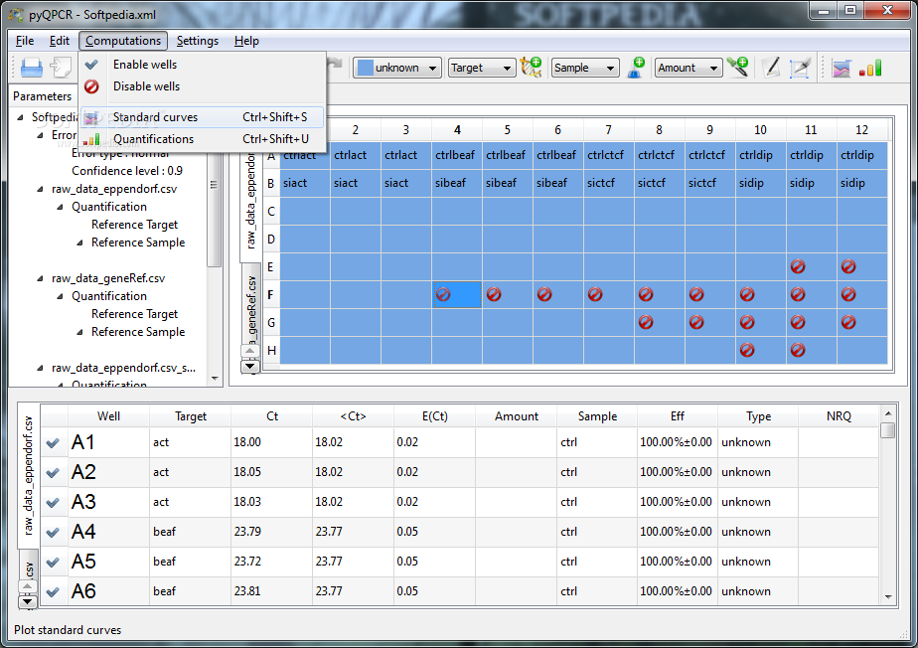Viewport: 918px width, 648px height.
Task: Select Quantifications menu entry
Action: (202, 139)
